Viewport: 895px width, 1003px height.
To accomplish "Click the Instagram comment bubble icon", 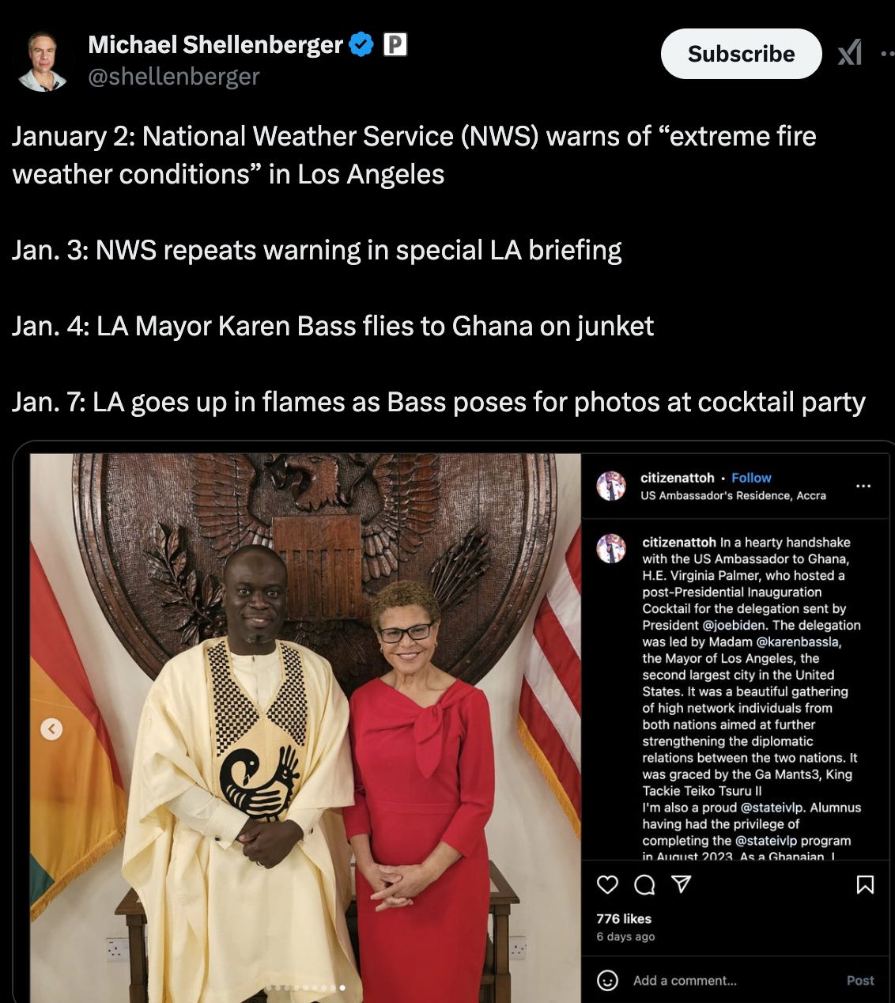I will pos(644,884).
